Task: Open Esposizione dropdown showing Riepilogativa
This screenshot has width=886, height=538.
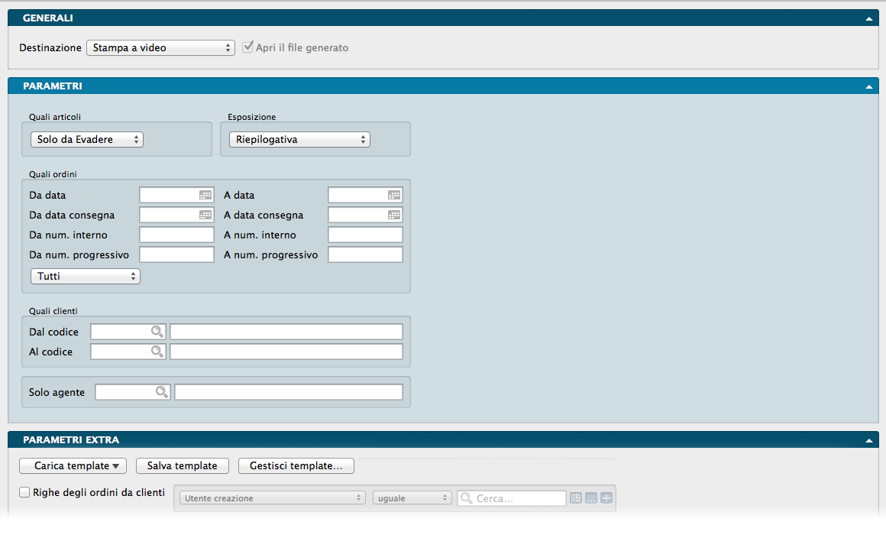Action: (299, 140)
